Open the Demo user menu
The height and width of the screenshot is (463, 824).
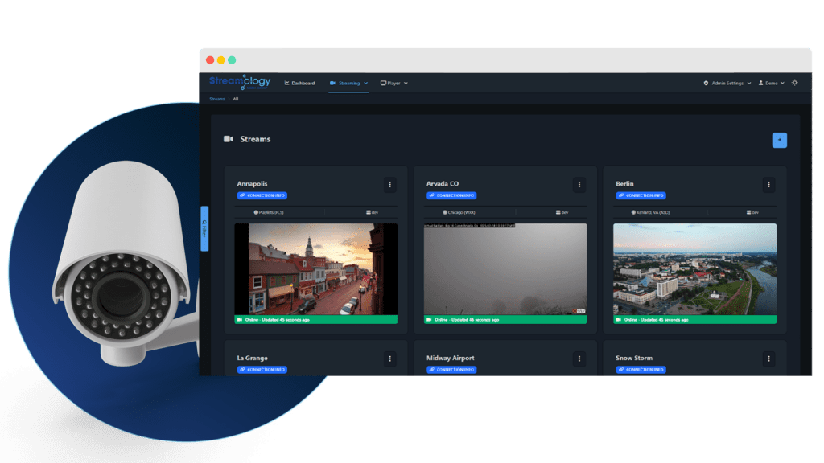(772, 83)
